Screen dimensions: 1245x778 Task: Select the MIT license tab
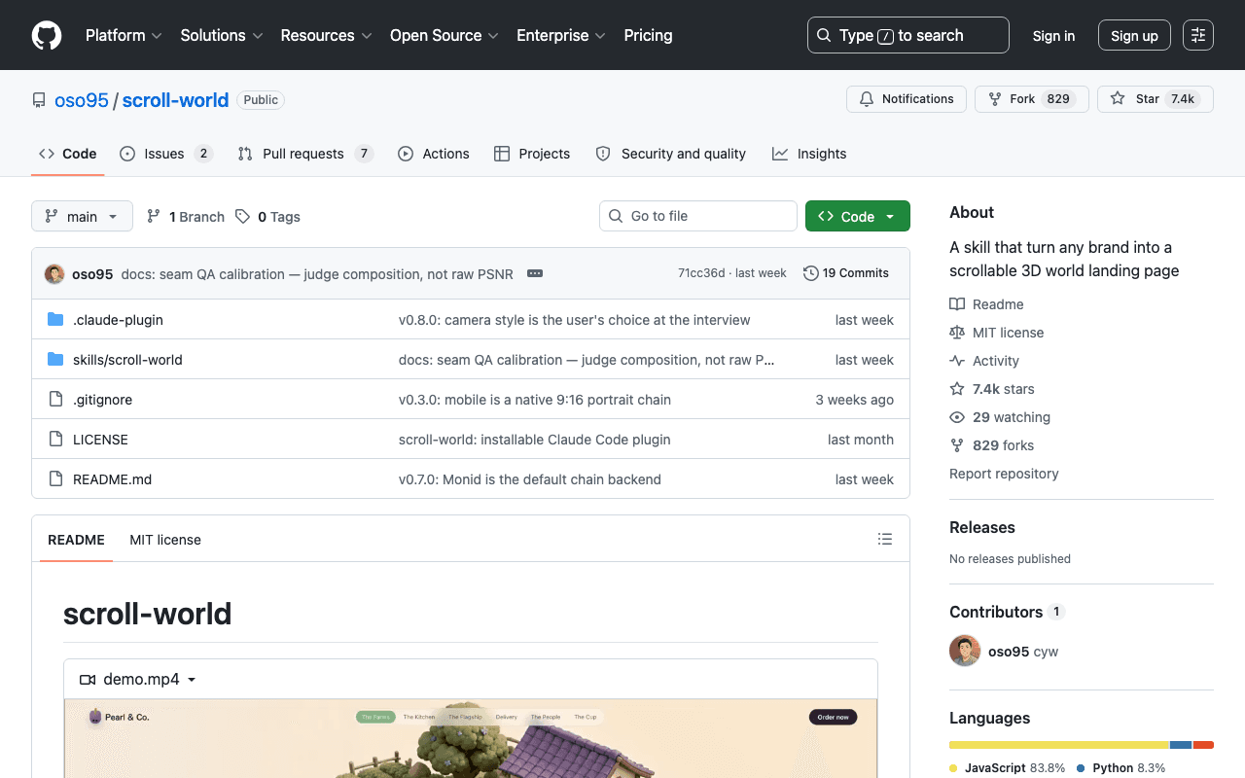[165, 540]
